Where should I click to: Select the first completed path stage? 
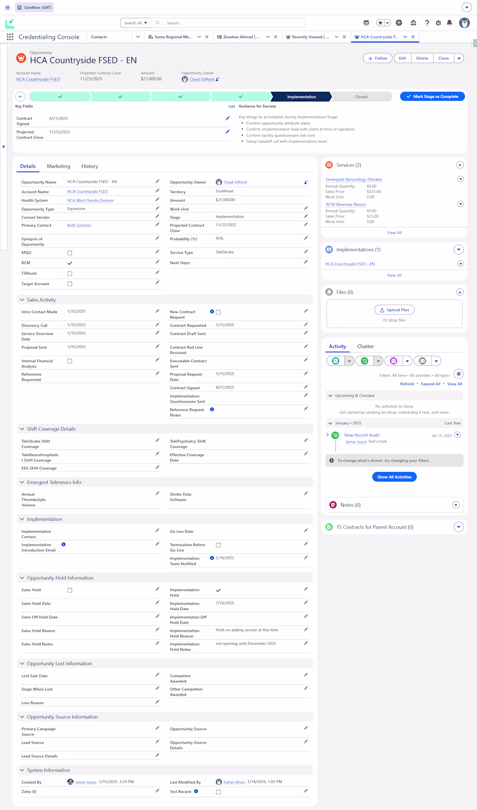pyautogui.click(x=60, y=97)
